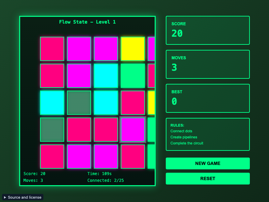The height and width of the screenshot is (202, 269).
Task: Click the RESET button
Action: (x=207, y=178)
